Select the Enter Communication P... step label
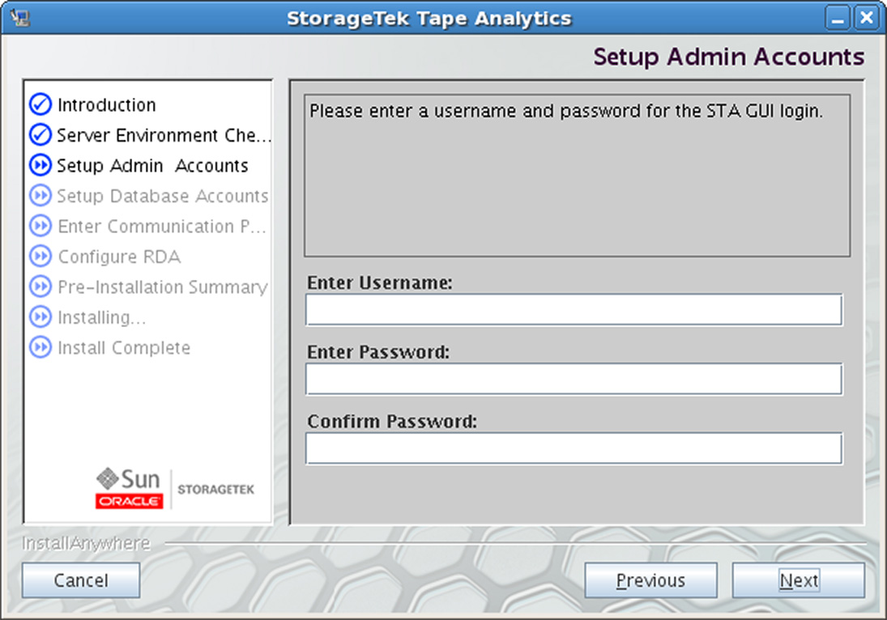Screen dimensions: 887x620 (x=162, y=227)
